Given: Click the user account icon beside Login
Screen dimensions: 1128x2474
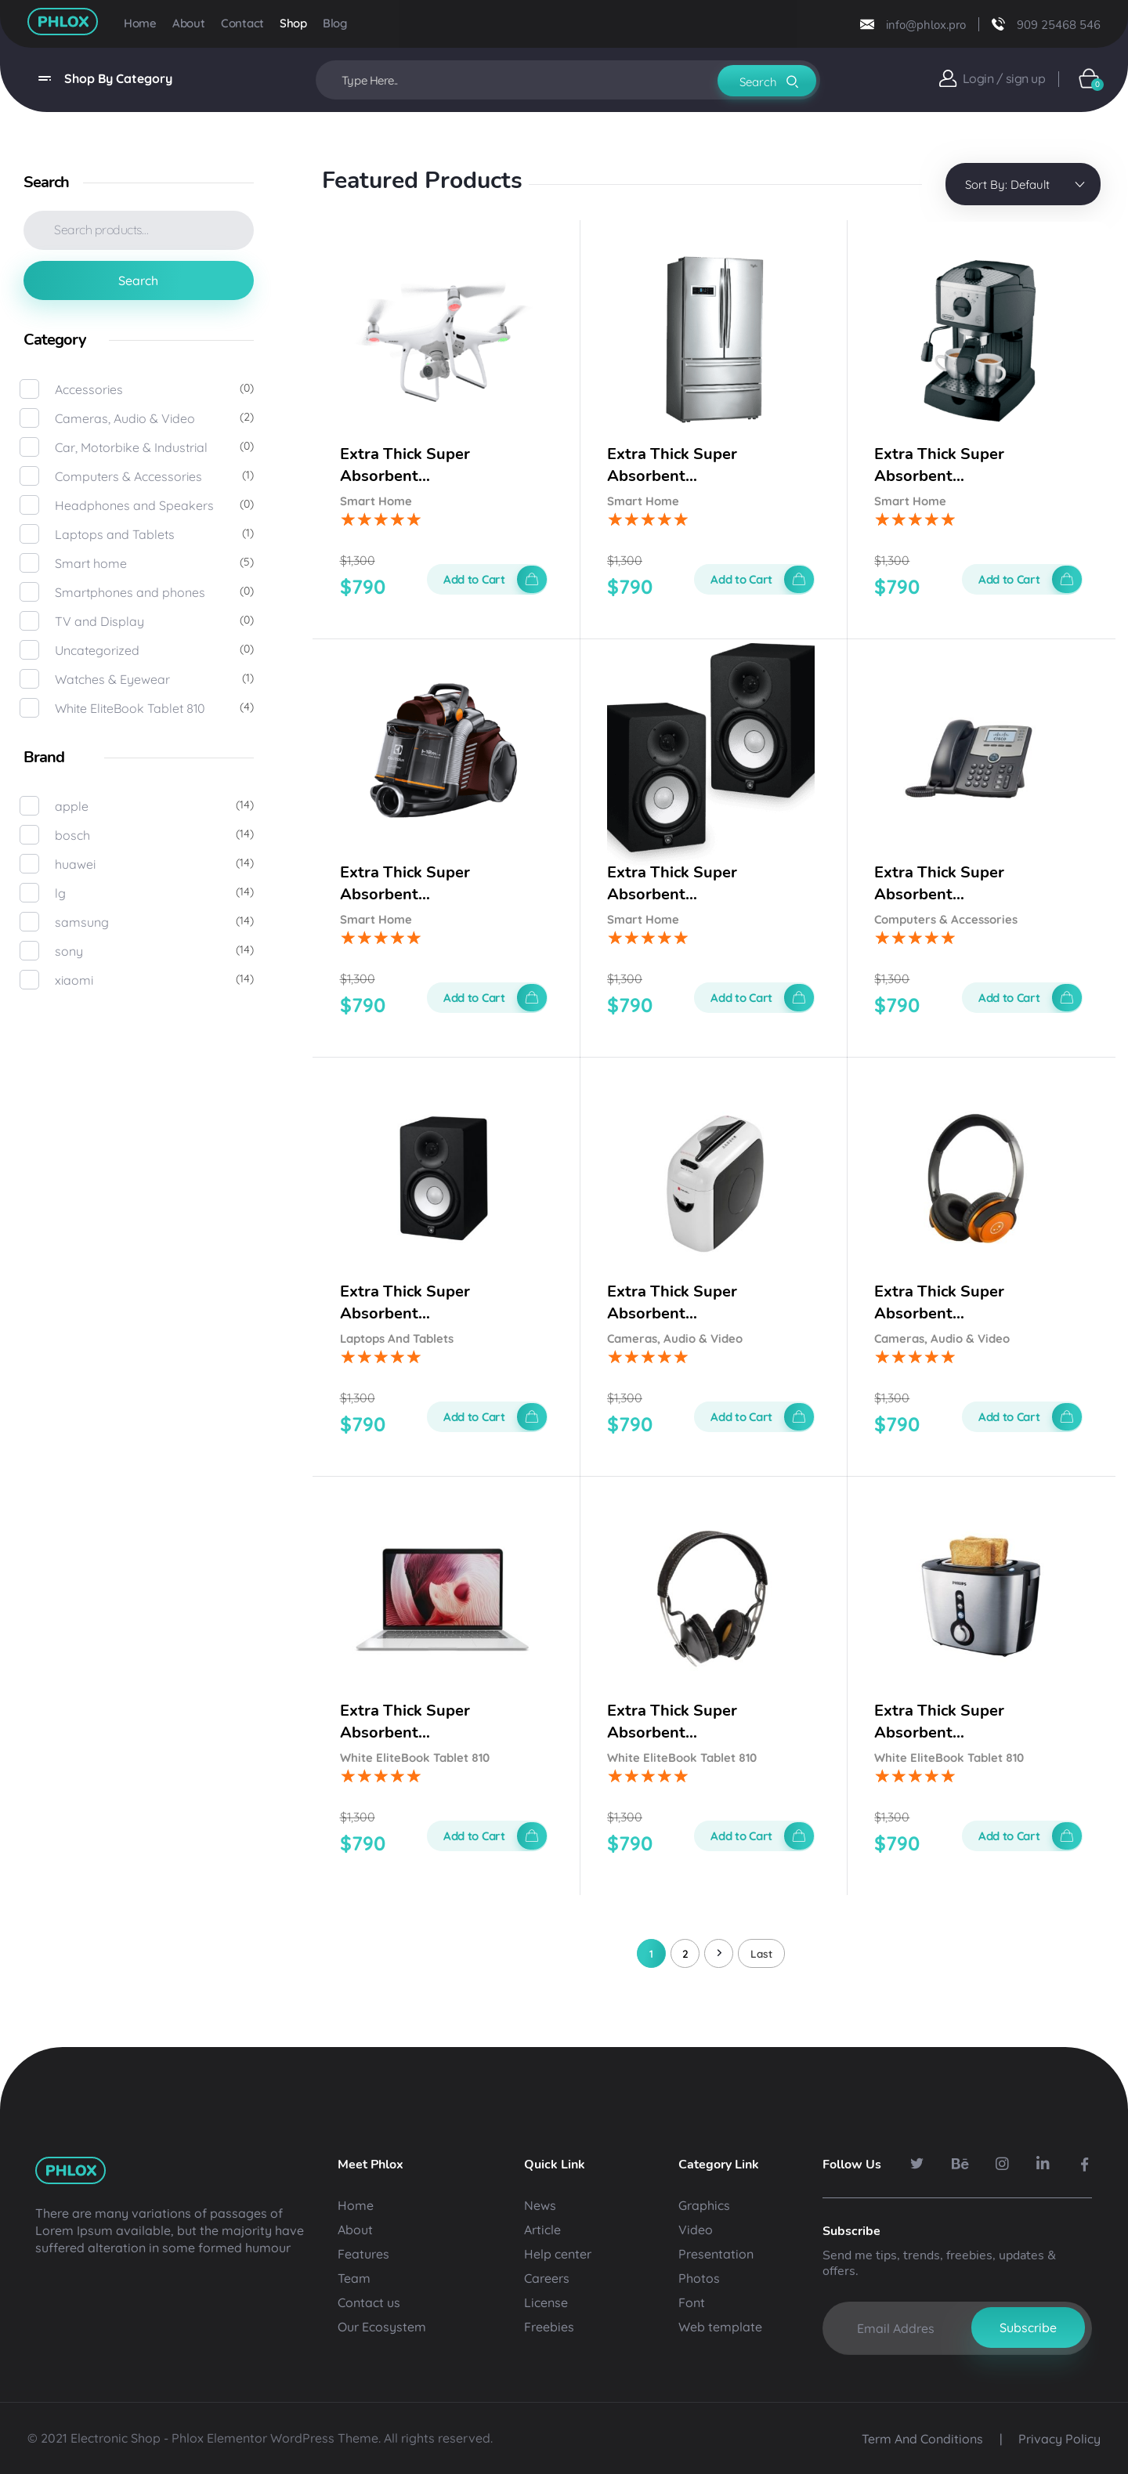Looking at the screenshot, I should (946, 79).
